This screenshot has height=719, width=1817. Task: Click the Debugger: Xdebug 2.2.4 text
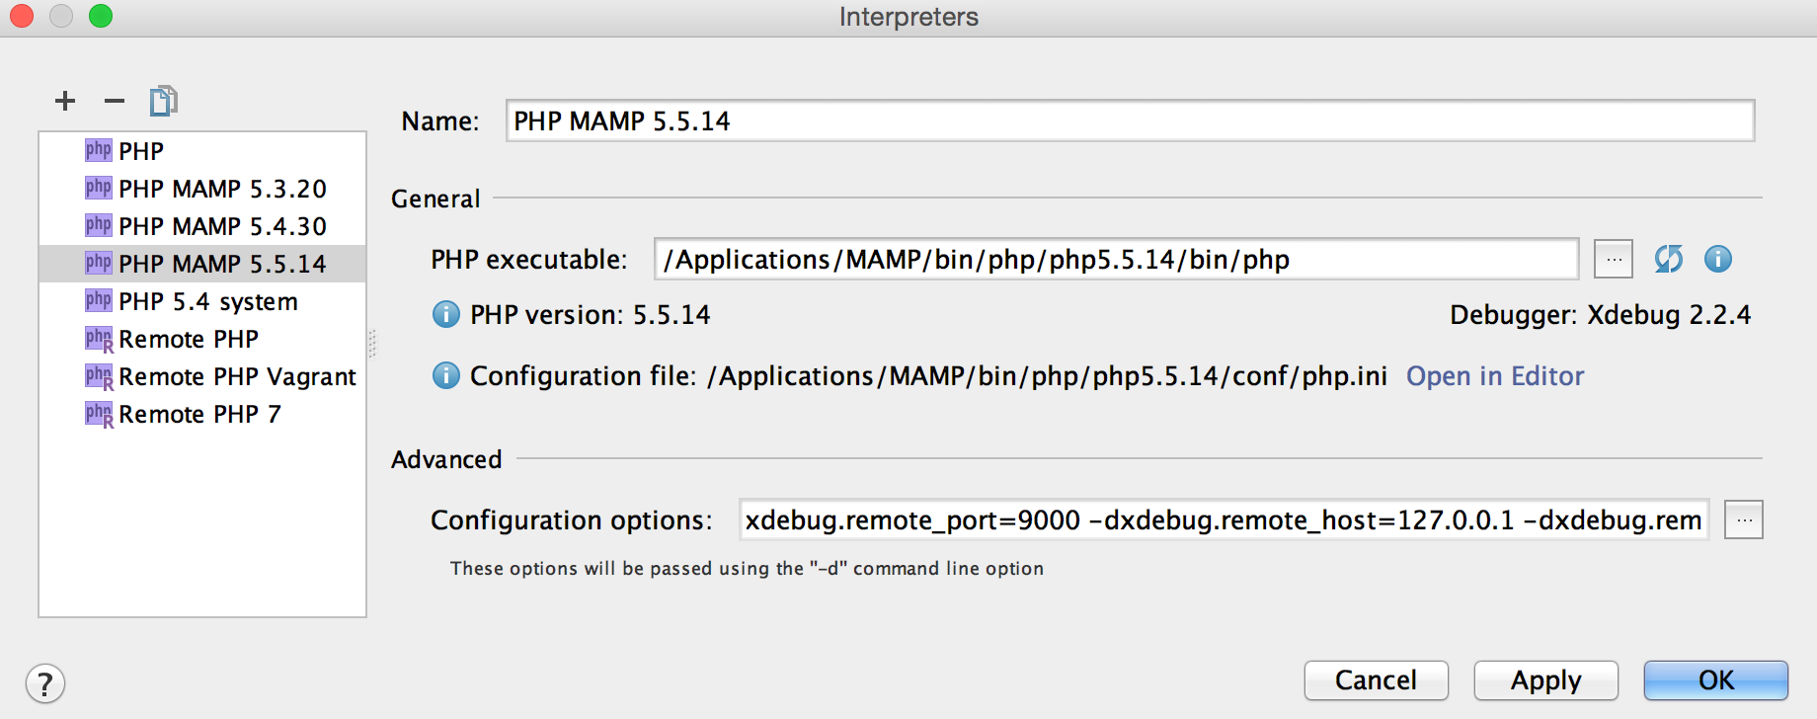pos(1600,315)
